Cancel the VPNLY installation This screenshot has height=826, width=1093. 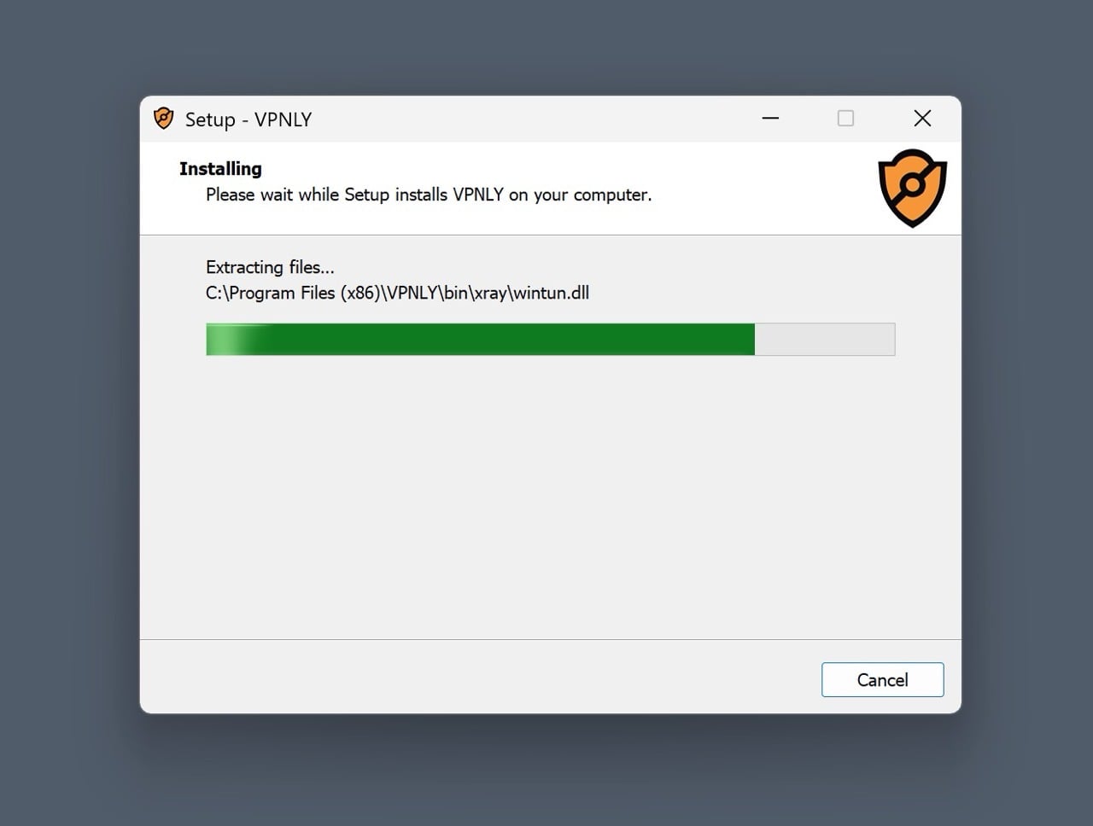[882, 679]
